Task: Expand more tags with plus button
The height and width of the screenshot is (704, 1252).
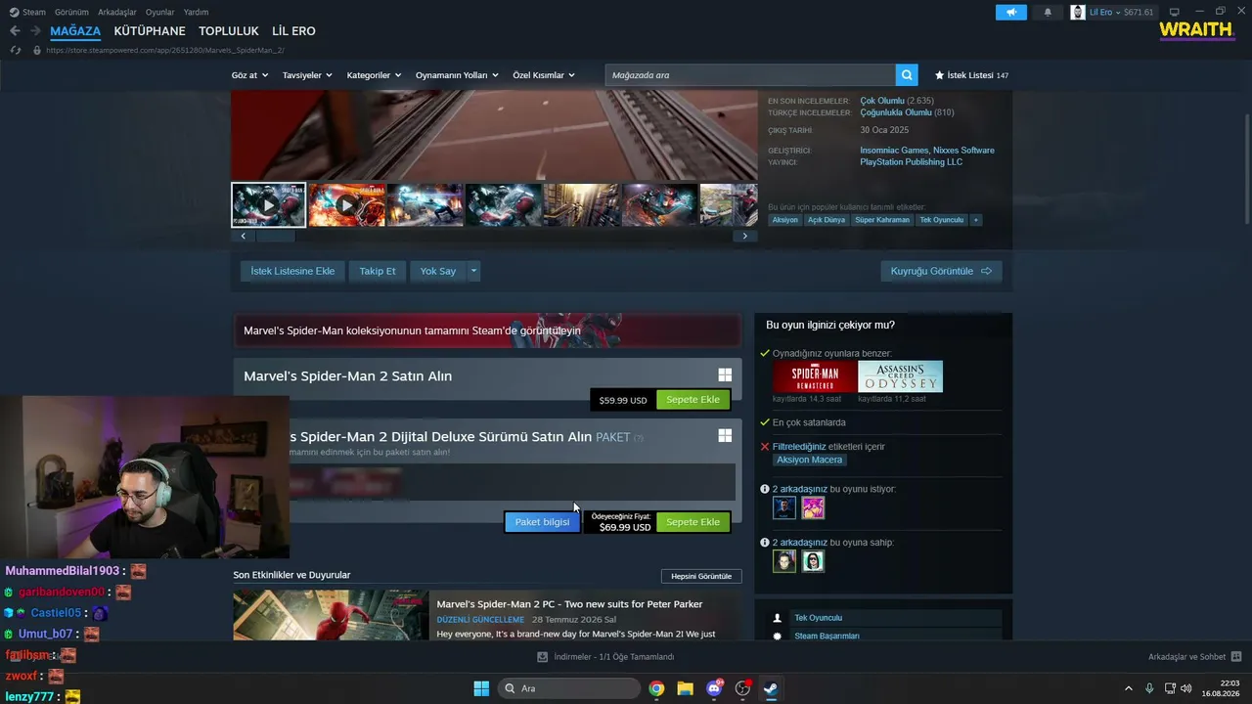Action: [x=975, y=220]
